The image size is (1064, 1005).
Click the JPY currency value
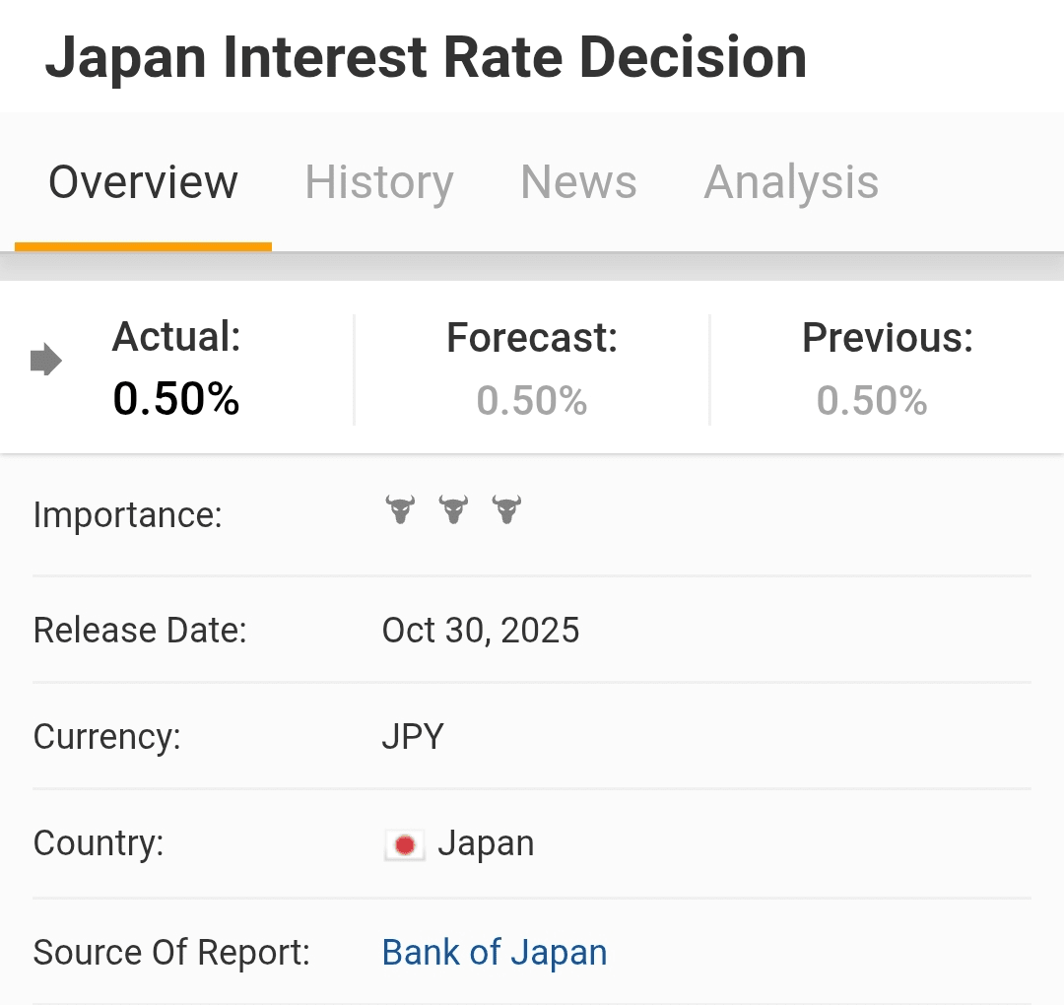click(413, 736)
